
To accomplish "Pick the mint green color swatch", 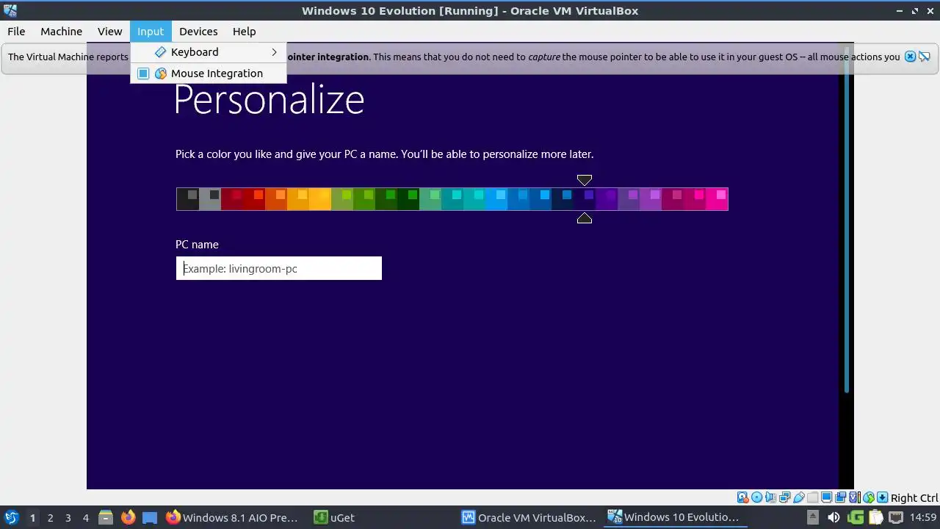I will point(430,199).
